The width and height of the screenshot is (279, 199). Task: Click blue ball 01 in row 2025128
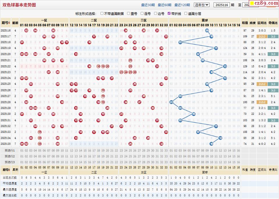pyautogui.click(x=171, y=102)
